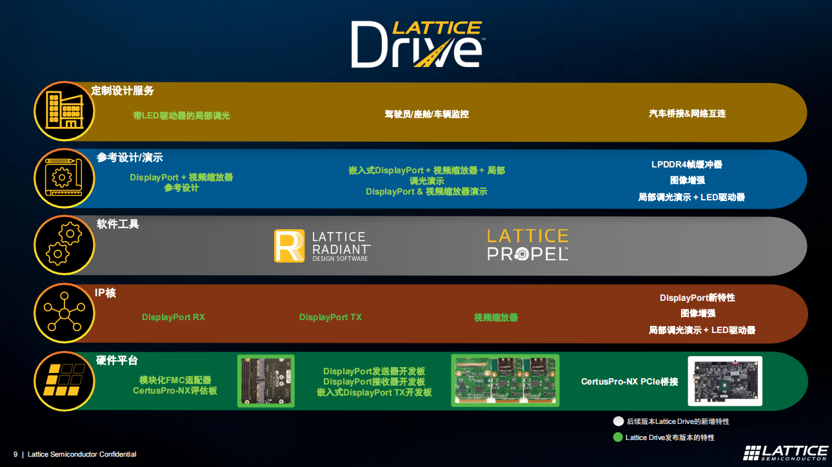Click the 嵌入式DisplayPort TX开发板 text

[374, 392]
